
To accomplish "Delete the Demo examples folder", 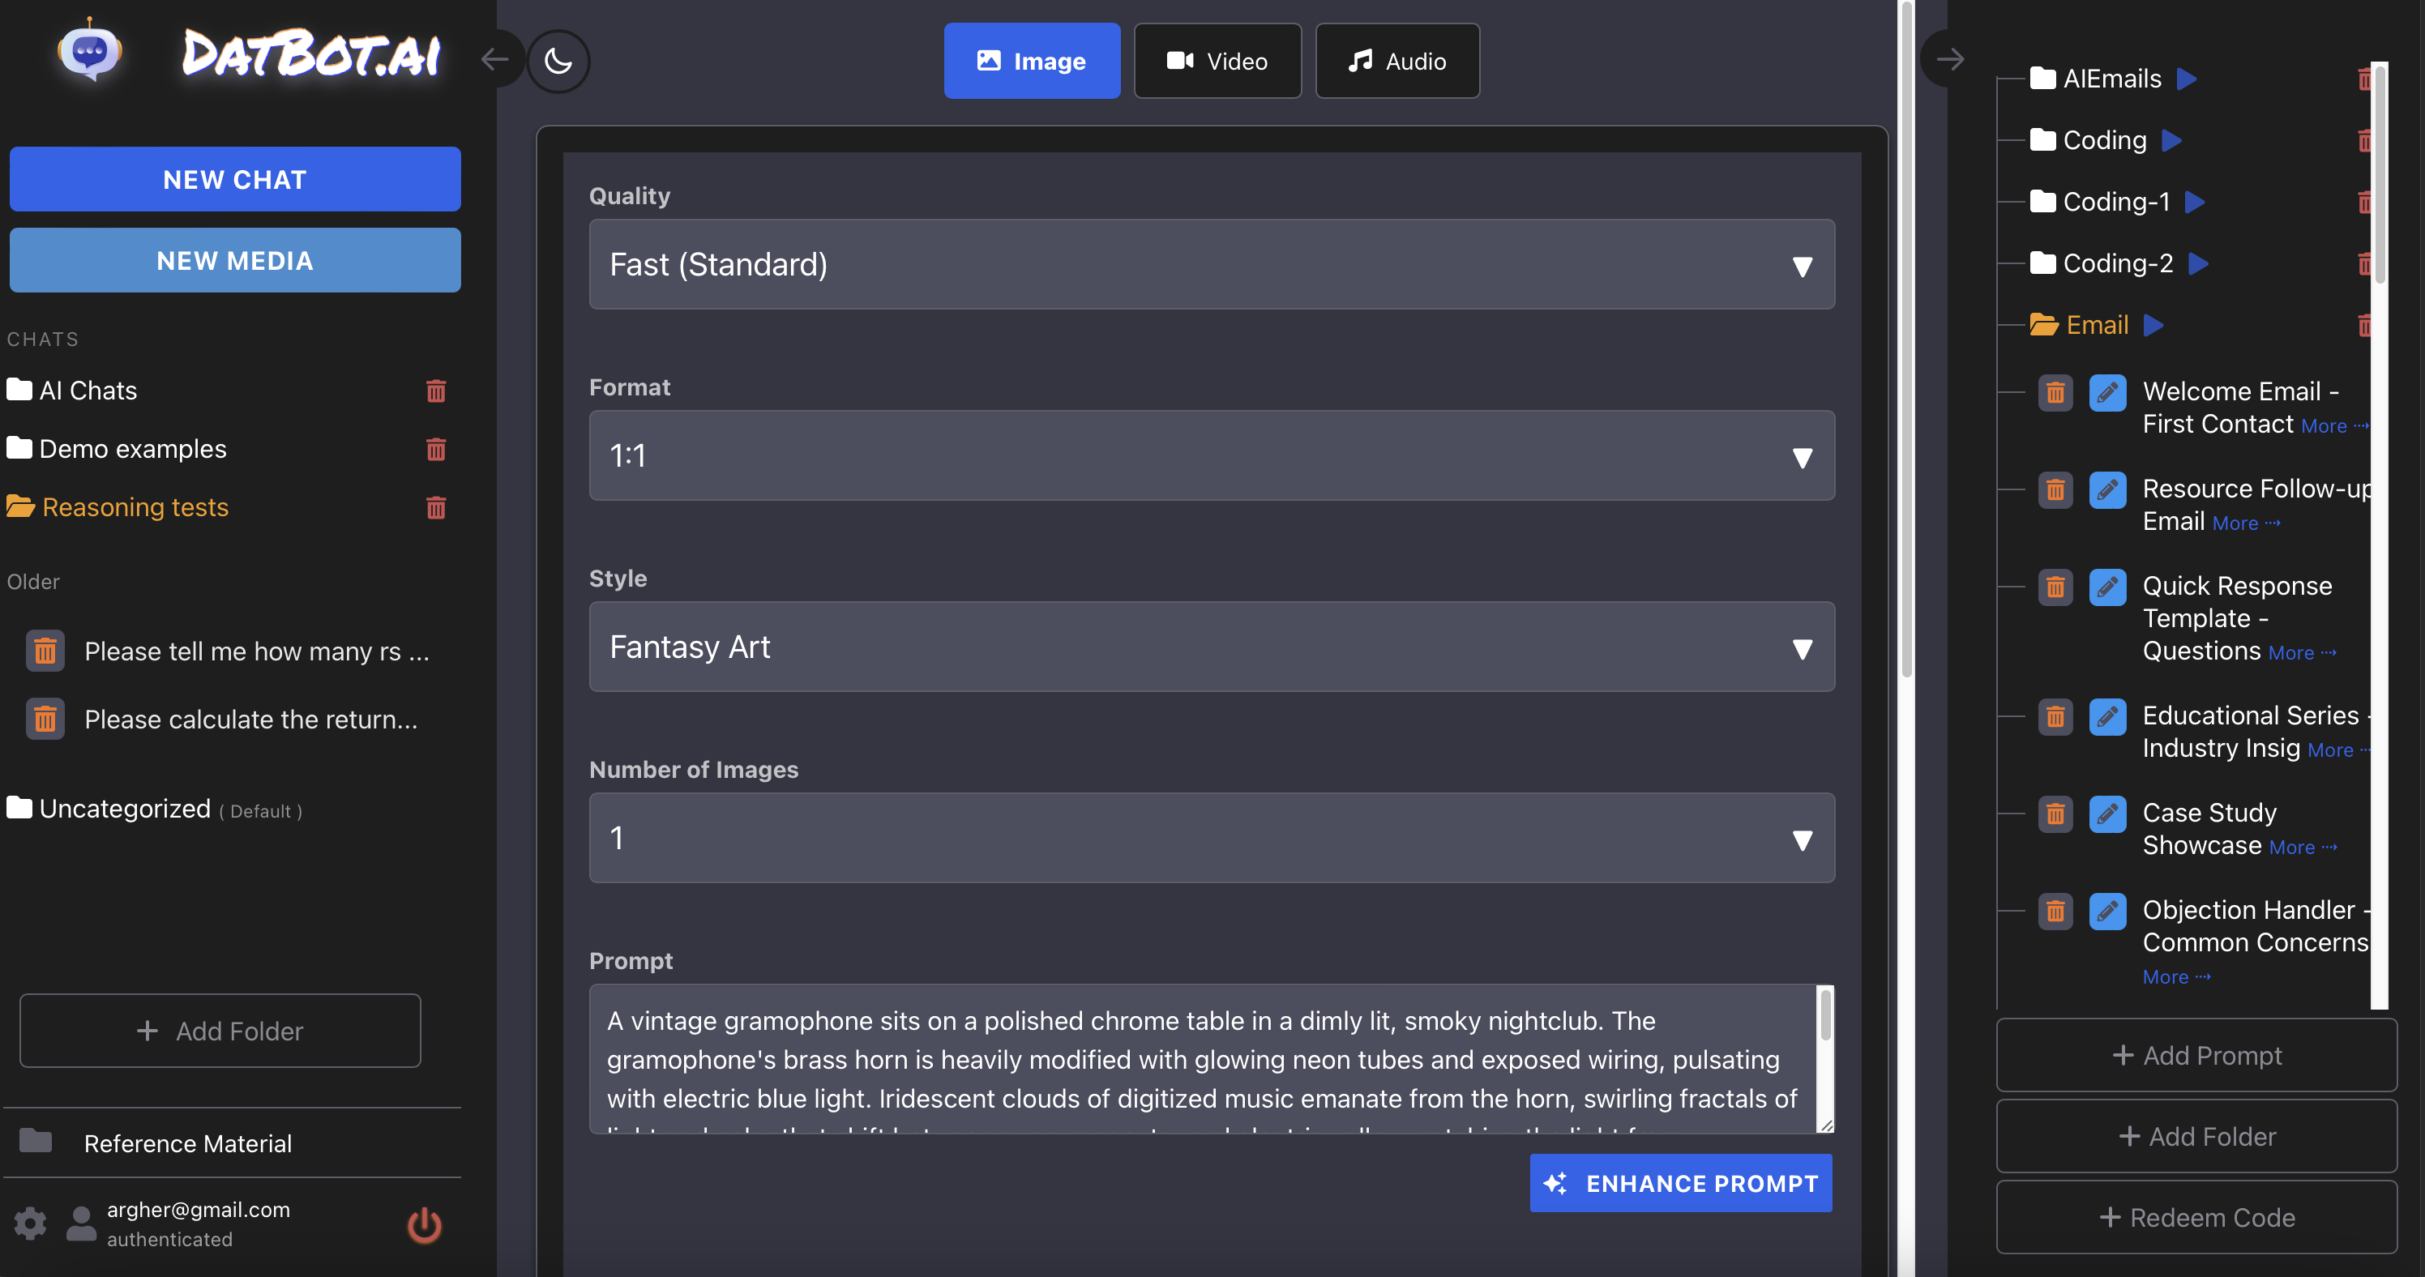I will (x=436, y=450).
